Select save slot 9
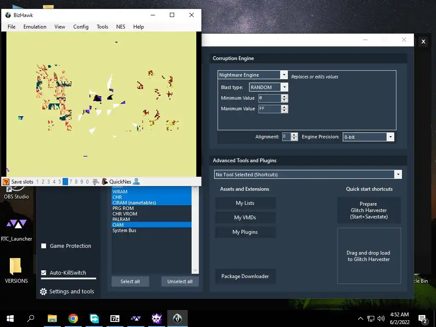 (82, 182)
